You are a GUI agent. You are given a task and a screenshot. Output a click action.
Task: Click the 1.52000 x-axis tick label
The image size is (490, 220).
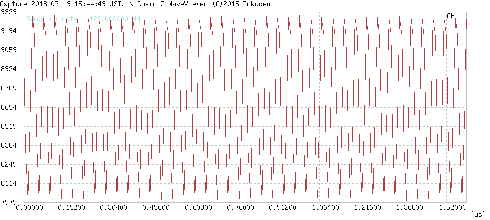[x=452, y=208]
